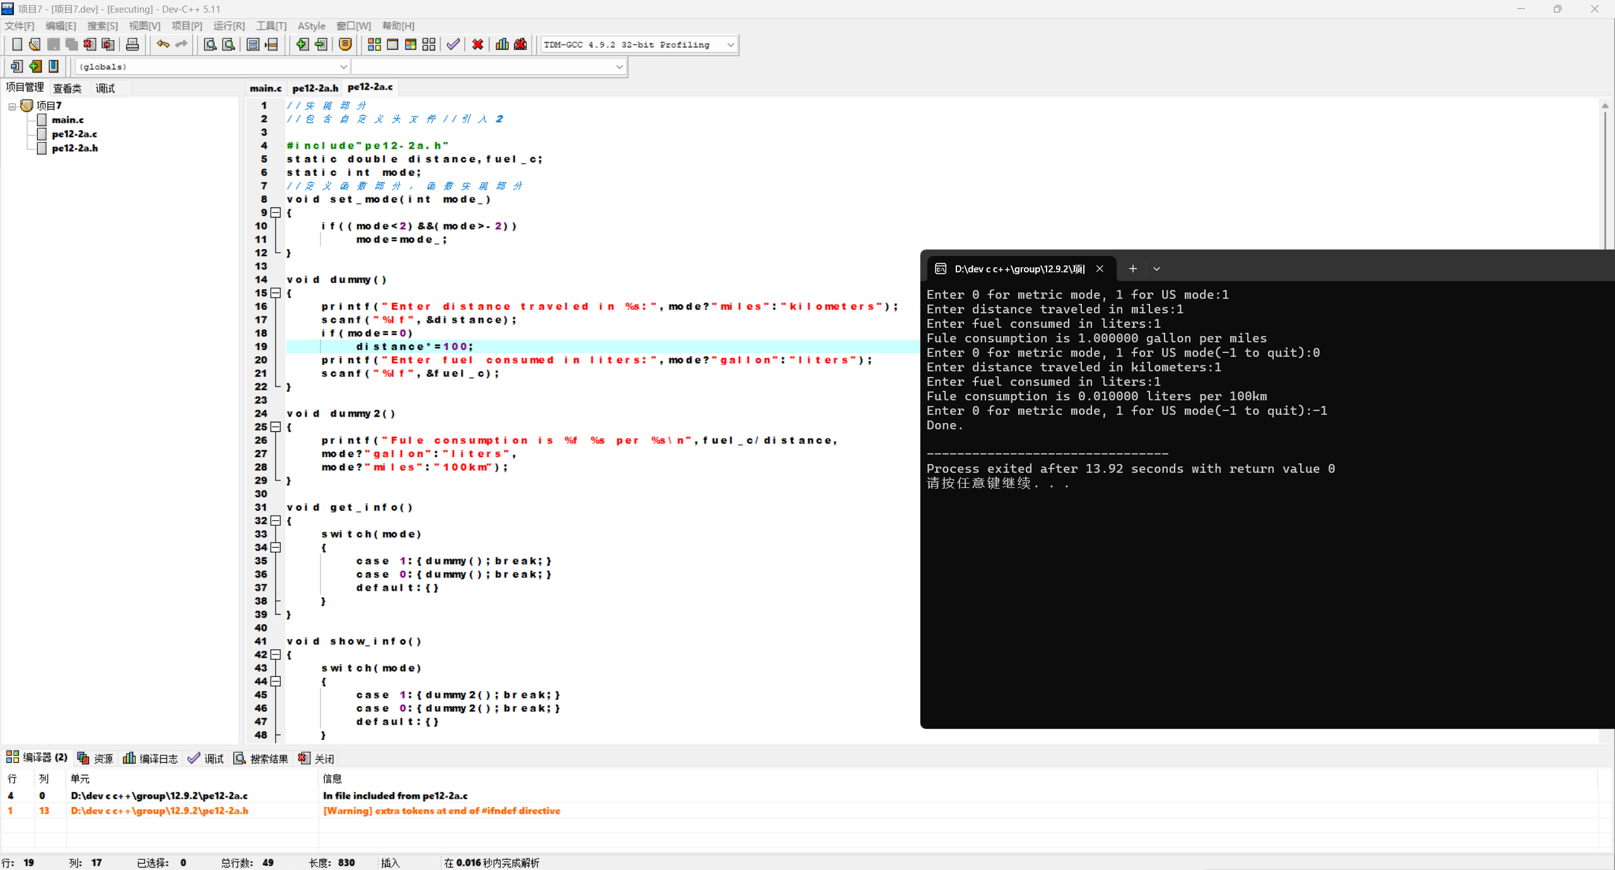
Task: Click the Undo arrow icon
Action: (x=163, y=44)
